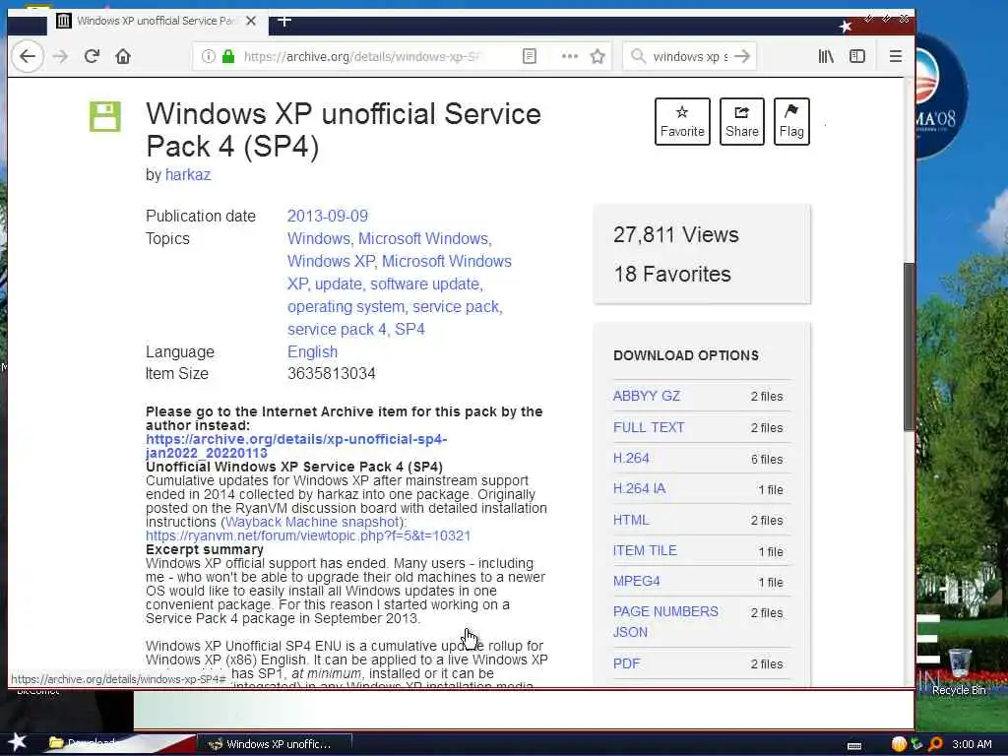Click the green floppy disk software icon
Viewport: 1008px width, 756px height.
tap(104, 116)
